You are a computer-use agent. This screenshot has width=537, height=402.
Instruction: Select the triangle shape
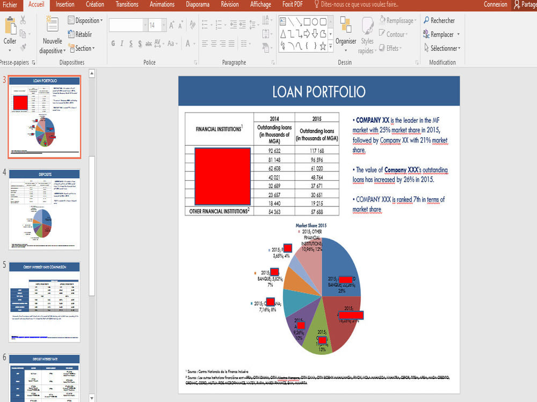(x=283, y=34)
